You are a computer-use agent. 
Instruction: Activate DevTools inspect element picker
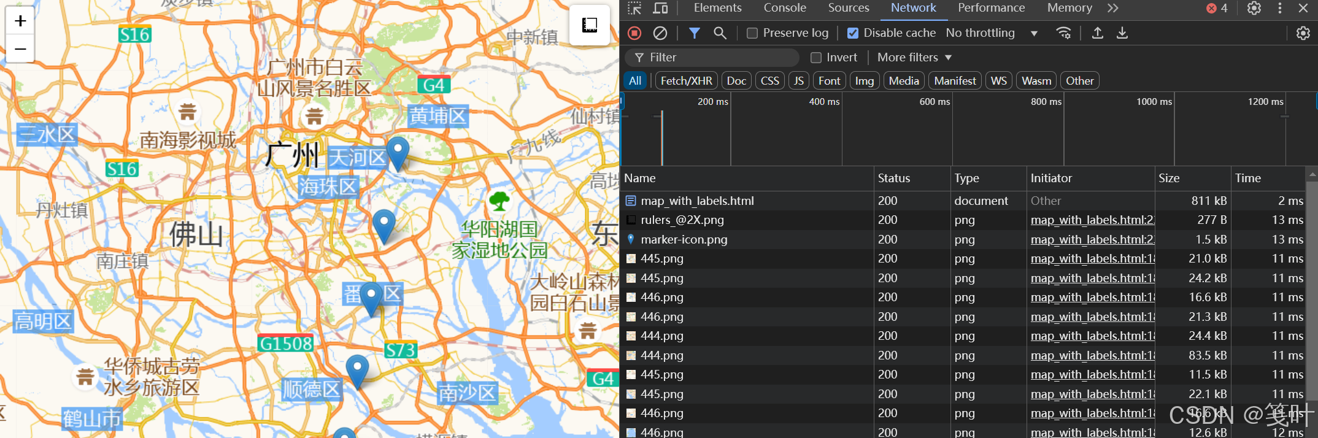[x=634, y=8]
